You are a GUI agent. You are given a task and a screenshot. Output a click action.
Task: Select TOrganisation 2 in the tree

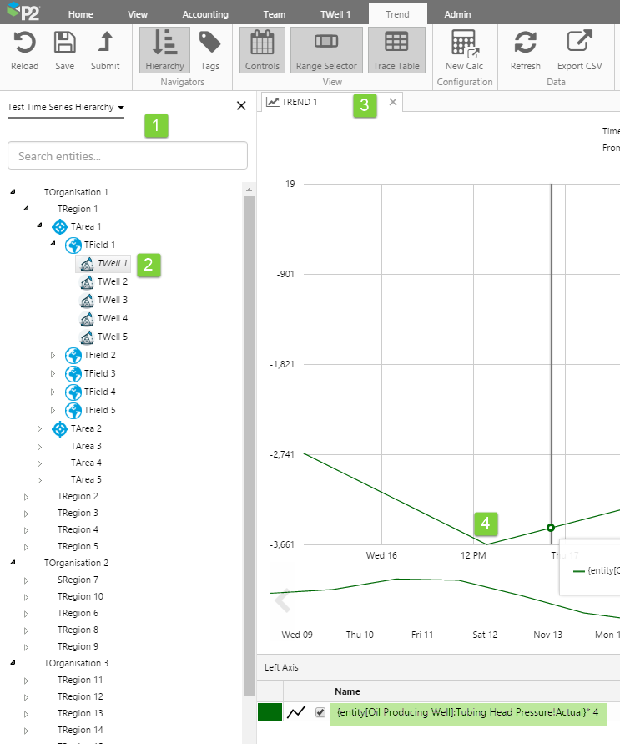[x=76, y=563]
